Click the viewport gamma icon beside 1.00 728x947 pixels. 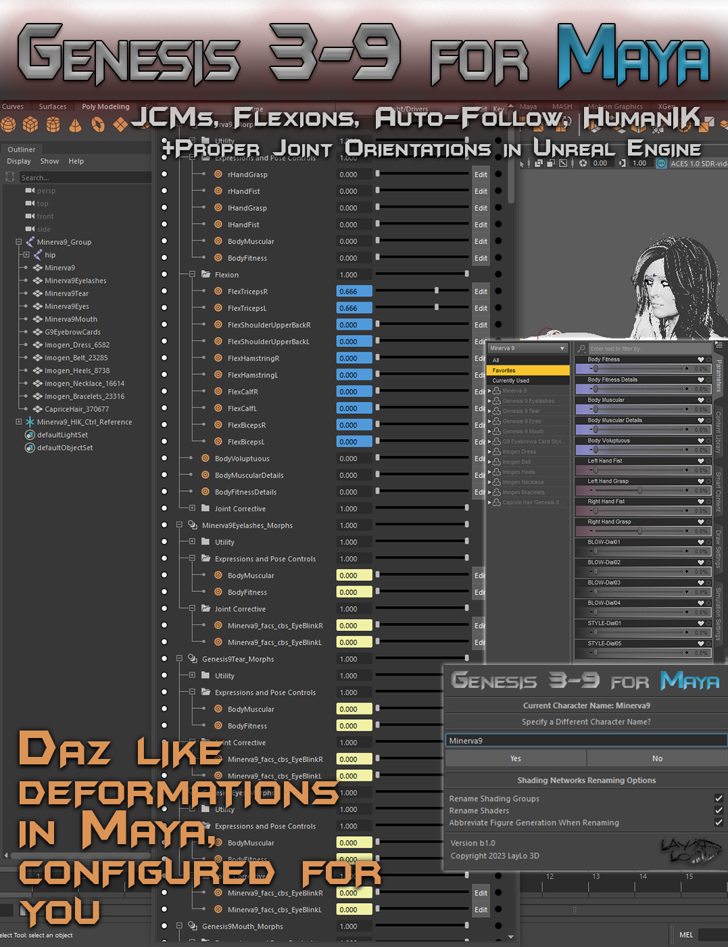coord(623,163)
